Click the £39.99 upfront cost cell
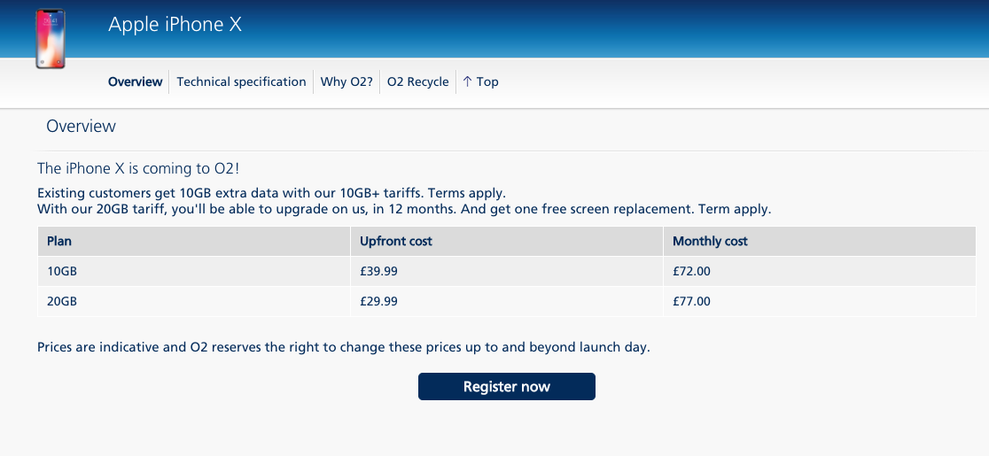Screen dimensions: 989x456 point(378,271)
